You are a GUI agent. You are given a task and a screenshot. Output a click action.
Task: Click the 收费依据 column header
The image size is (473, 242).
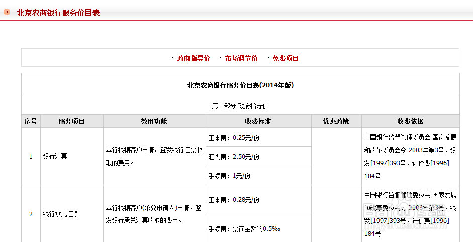[x=411, y=121]
